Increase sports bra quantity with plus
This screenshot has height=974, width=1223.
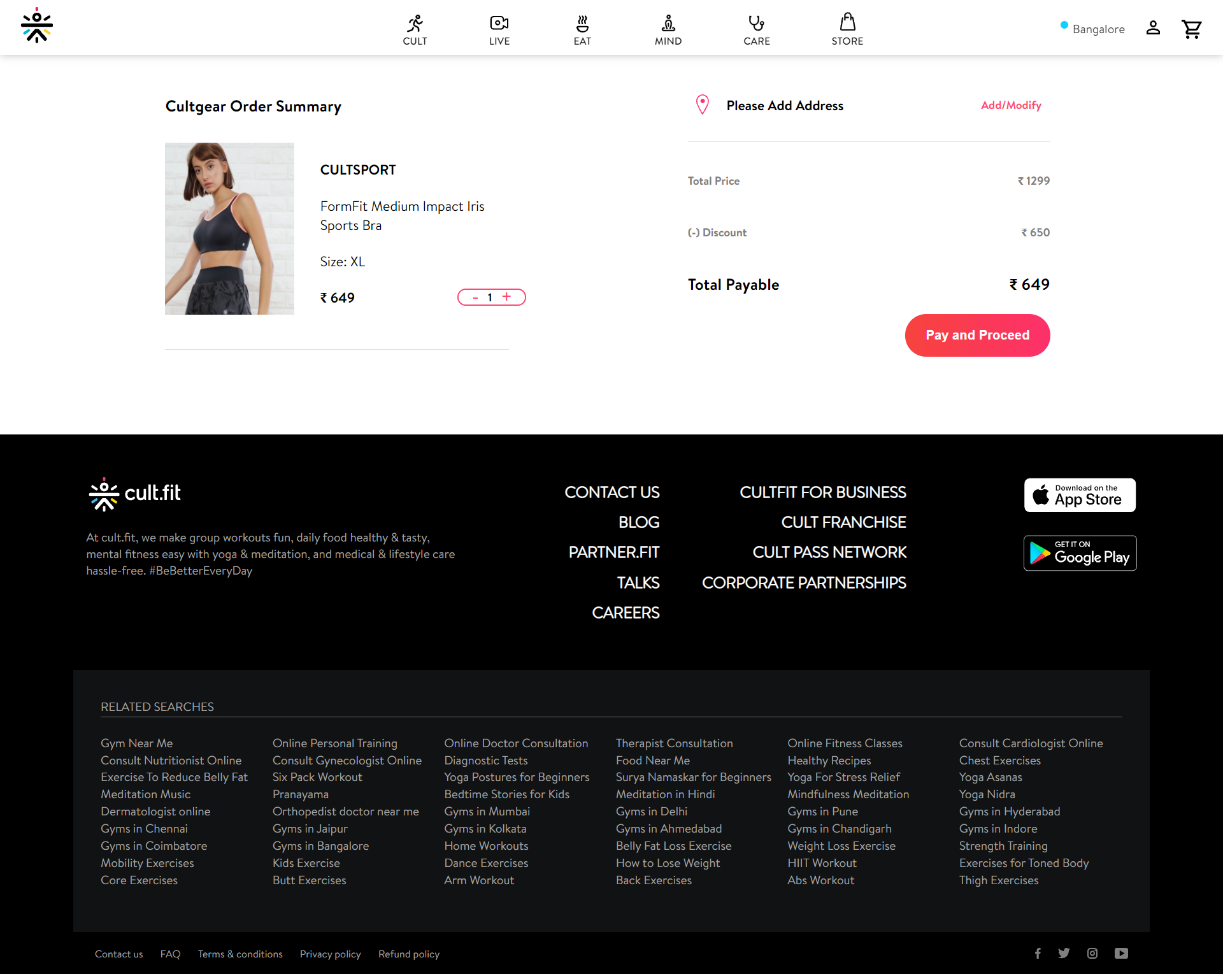pos(506,297)
